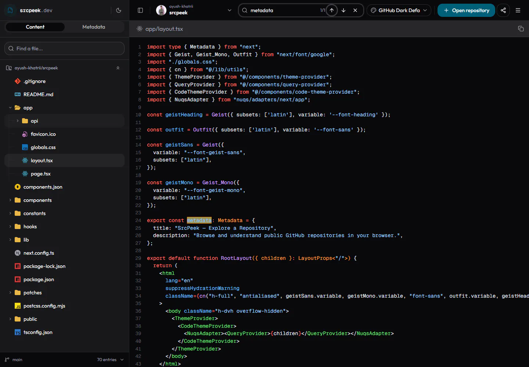Switch to the Content tab

[x=35, y=27]
